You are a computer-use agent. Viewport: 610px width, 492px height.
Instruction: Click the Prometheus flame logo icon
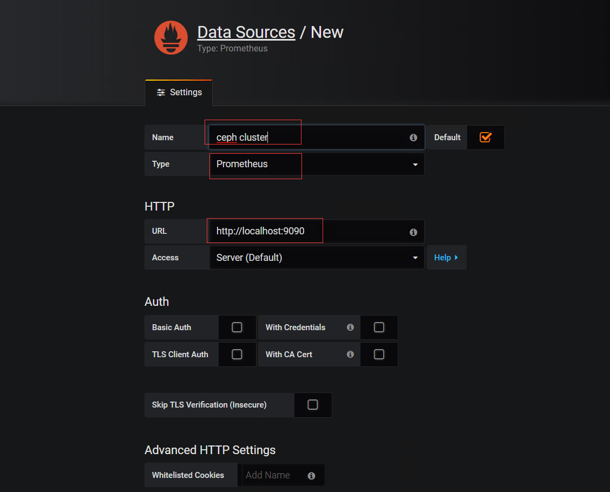coord(171,38)
